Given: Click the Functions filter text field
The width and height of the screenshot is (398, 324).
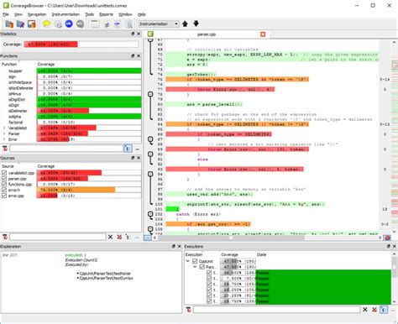Looking at the screenshot, I should pos(66,149).
